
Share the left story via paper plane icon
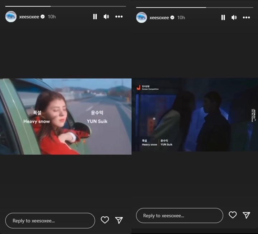[119, 220]
